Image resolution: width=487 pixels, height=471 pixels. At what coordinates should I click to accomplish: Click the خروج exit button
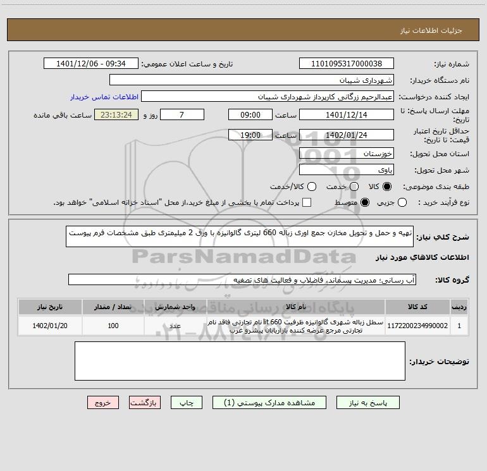[103, 403]
